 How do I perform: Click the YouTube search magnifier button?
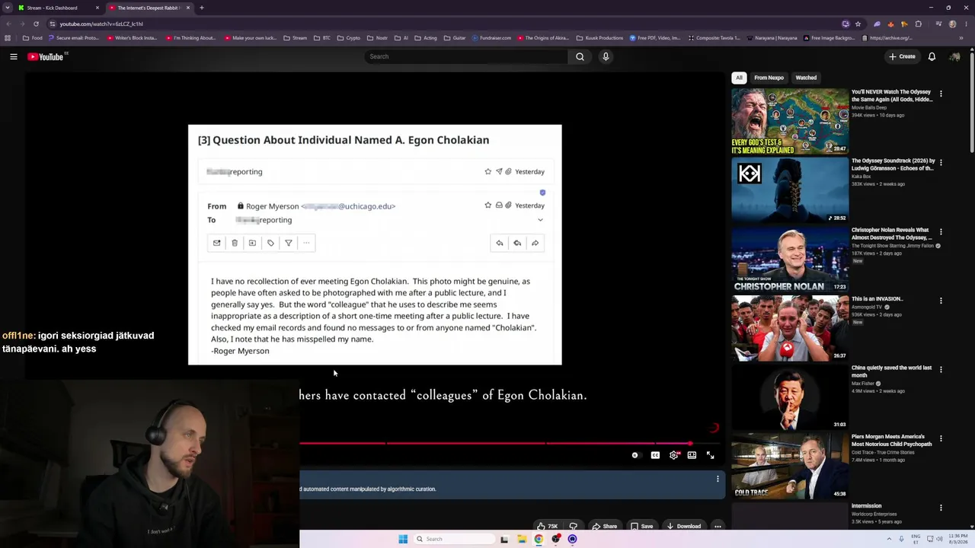coord(580,56)
